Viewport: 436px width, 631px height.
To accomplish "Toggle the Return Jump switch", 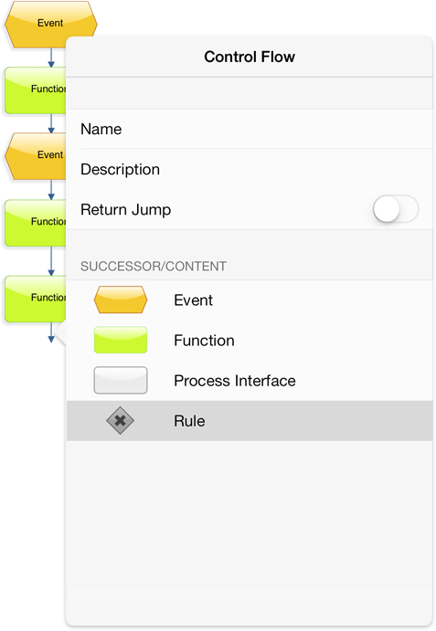I will 396,209.
